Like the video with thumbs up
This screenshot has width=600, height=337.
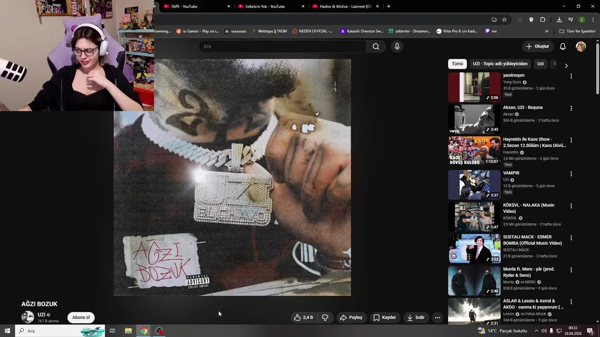tap(303, 317)
